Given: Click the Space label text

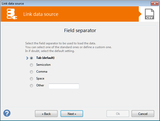Looking at the screenshot, I should [40, 78].
